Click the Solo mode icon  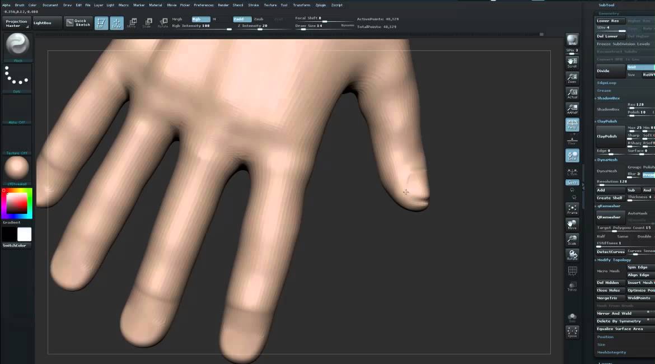pos(572,318)
